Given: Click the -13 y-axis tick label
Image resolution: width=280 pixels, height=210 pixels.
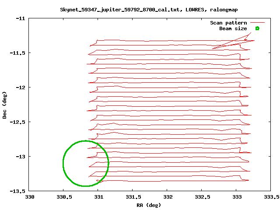Looking at the screenshot, I should pyautogui.click(x=21, y=157).
